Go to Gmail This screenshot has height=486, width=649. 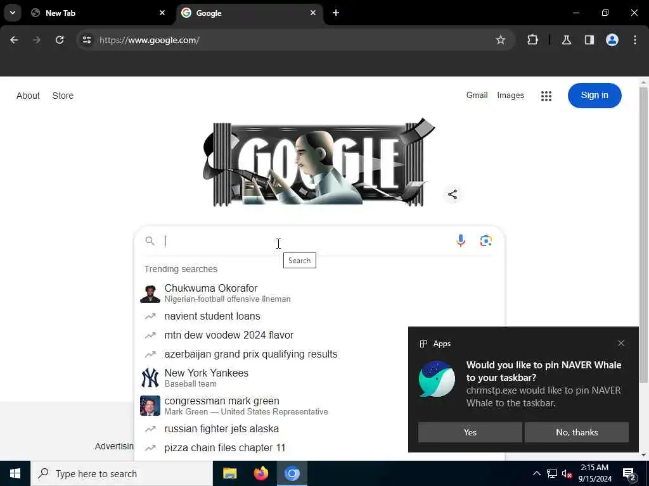pos(477,95)
